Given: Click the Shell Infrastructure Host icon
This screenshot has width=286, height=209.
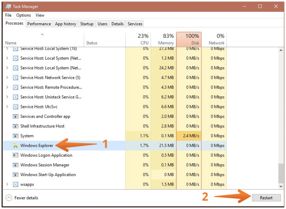Looking at the screenshot, I should pos(15,126).
